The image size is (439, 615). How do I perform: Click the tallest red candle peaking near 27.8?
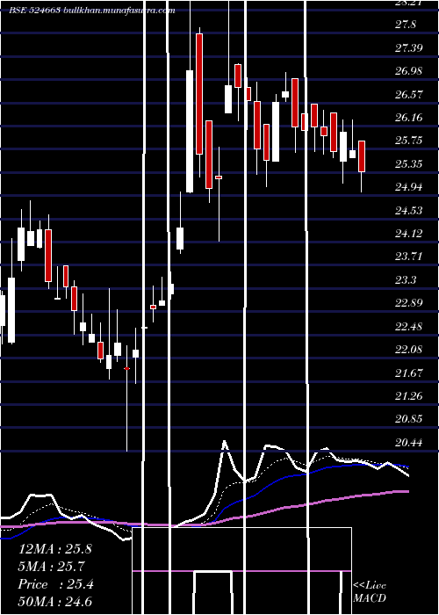coord(199,94)
